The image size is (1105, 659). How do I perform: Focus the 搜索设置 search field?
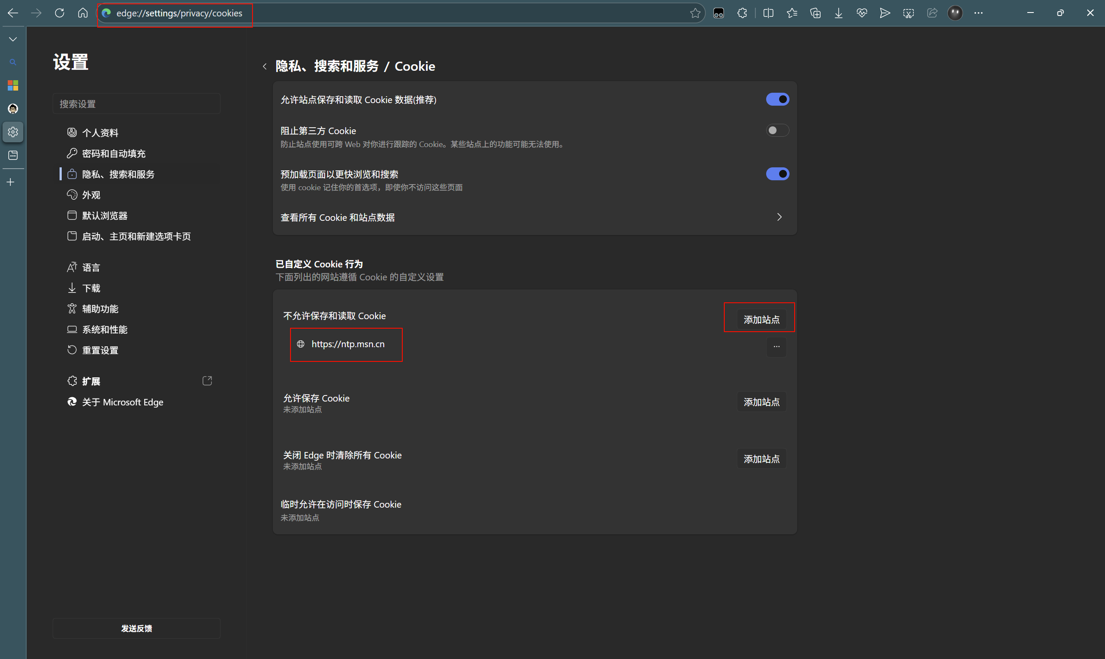[x=136, y=104]
